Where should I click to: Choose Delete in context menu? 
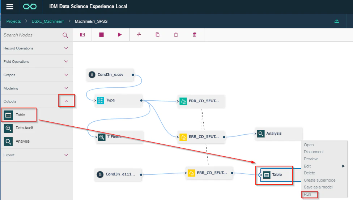pos(309,173)
